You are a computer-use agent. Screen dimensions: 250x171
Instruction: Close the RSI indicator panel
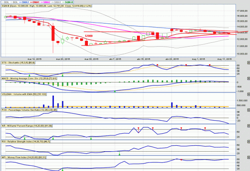click(x=248, y=141)
